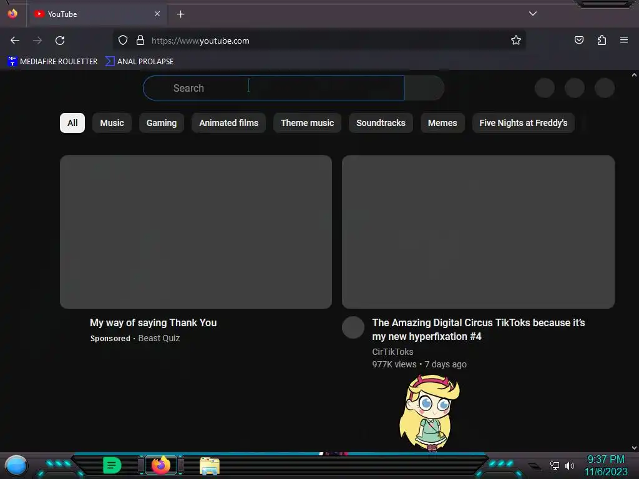The height and width of the screenshot is (479, 639).
Task: Open the Pocket save icon
Action: 578,40
